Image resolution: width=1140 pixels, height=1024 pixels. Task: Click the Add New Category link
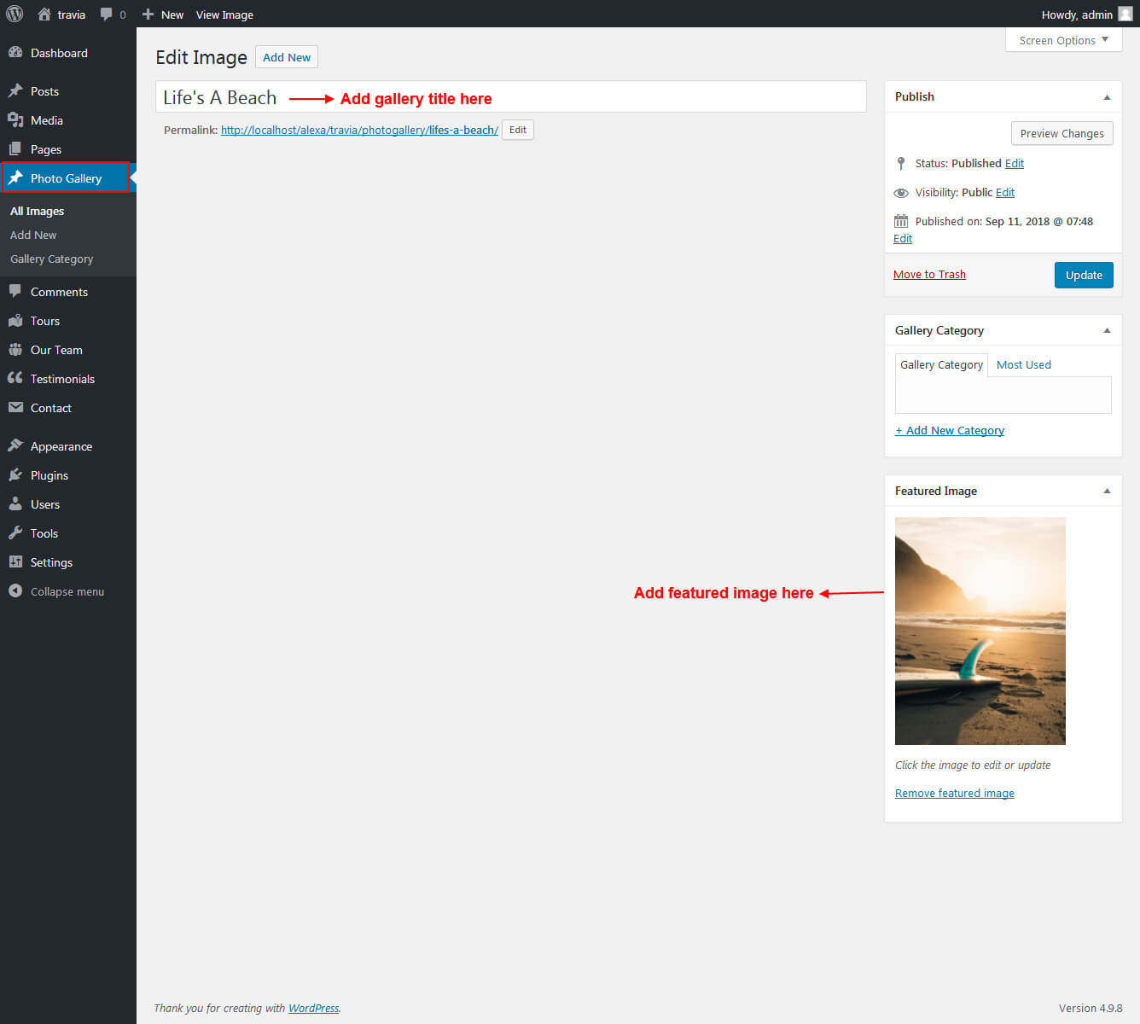point(950,430)
